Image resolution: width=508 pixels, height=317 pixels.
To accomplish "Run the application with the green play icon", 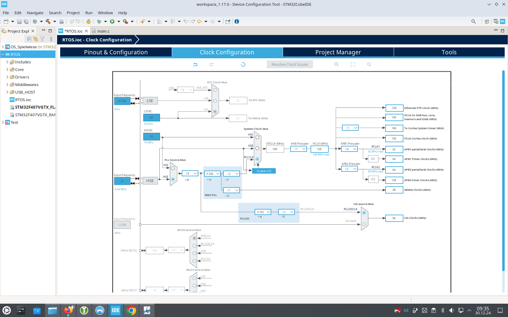I will [x=112, y=21].
